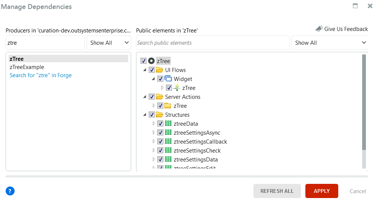
Task: Click the Widget flow icon
Action: (x=168, y=79)
